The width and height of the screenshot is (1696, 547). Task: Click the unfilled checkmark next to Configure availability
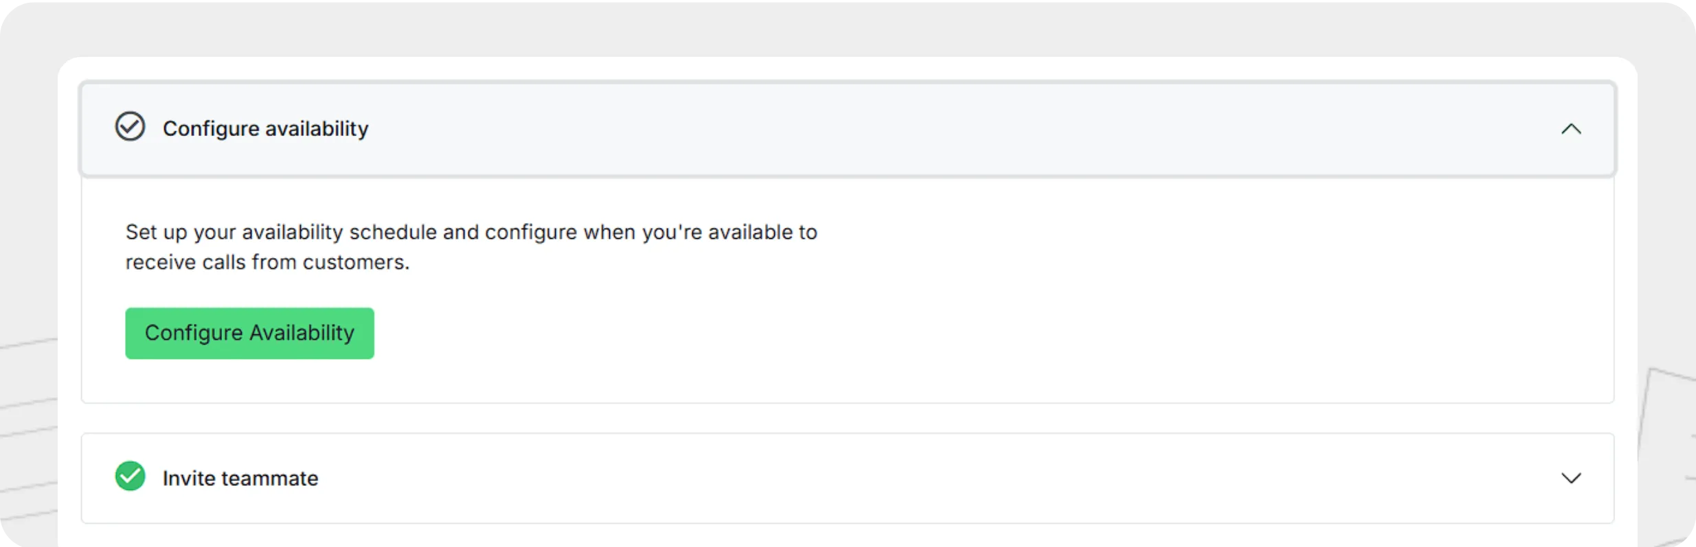pyautogui.click(x=130, y=126)
